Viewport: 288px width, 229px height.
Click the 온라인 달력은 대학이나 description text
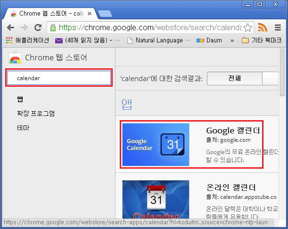(x=242, y=213)
